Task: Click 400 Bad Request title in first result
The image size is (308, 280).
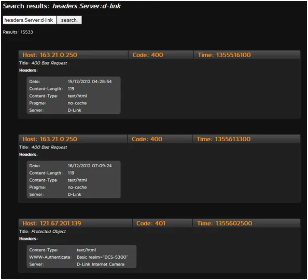Action: 49,63
